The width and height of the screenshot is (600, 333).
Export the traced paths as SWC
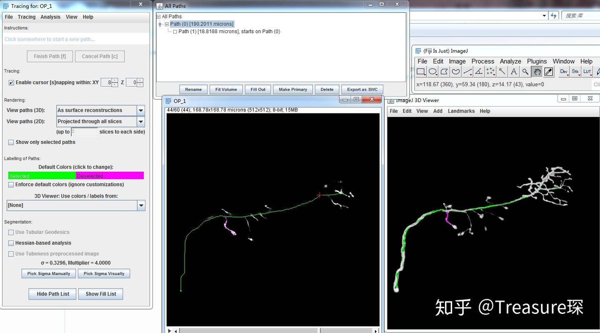click(362, 89)
